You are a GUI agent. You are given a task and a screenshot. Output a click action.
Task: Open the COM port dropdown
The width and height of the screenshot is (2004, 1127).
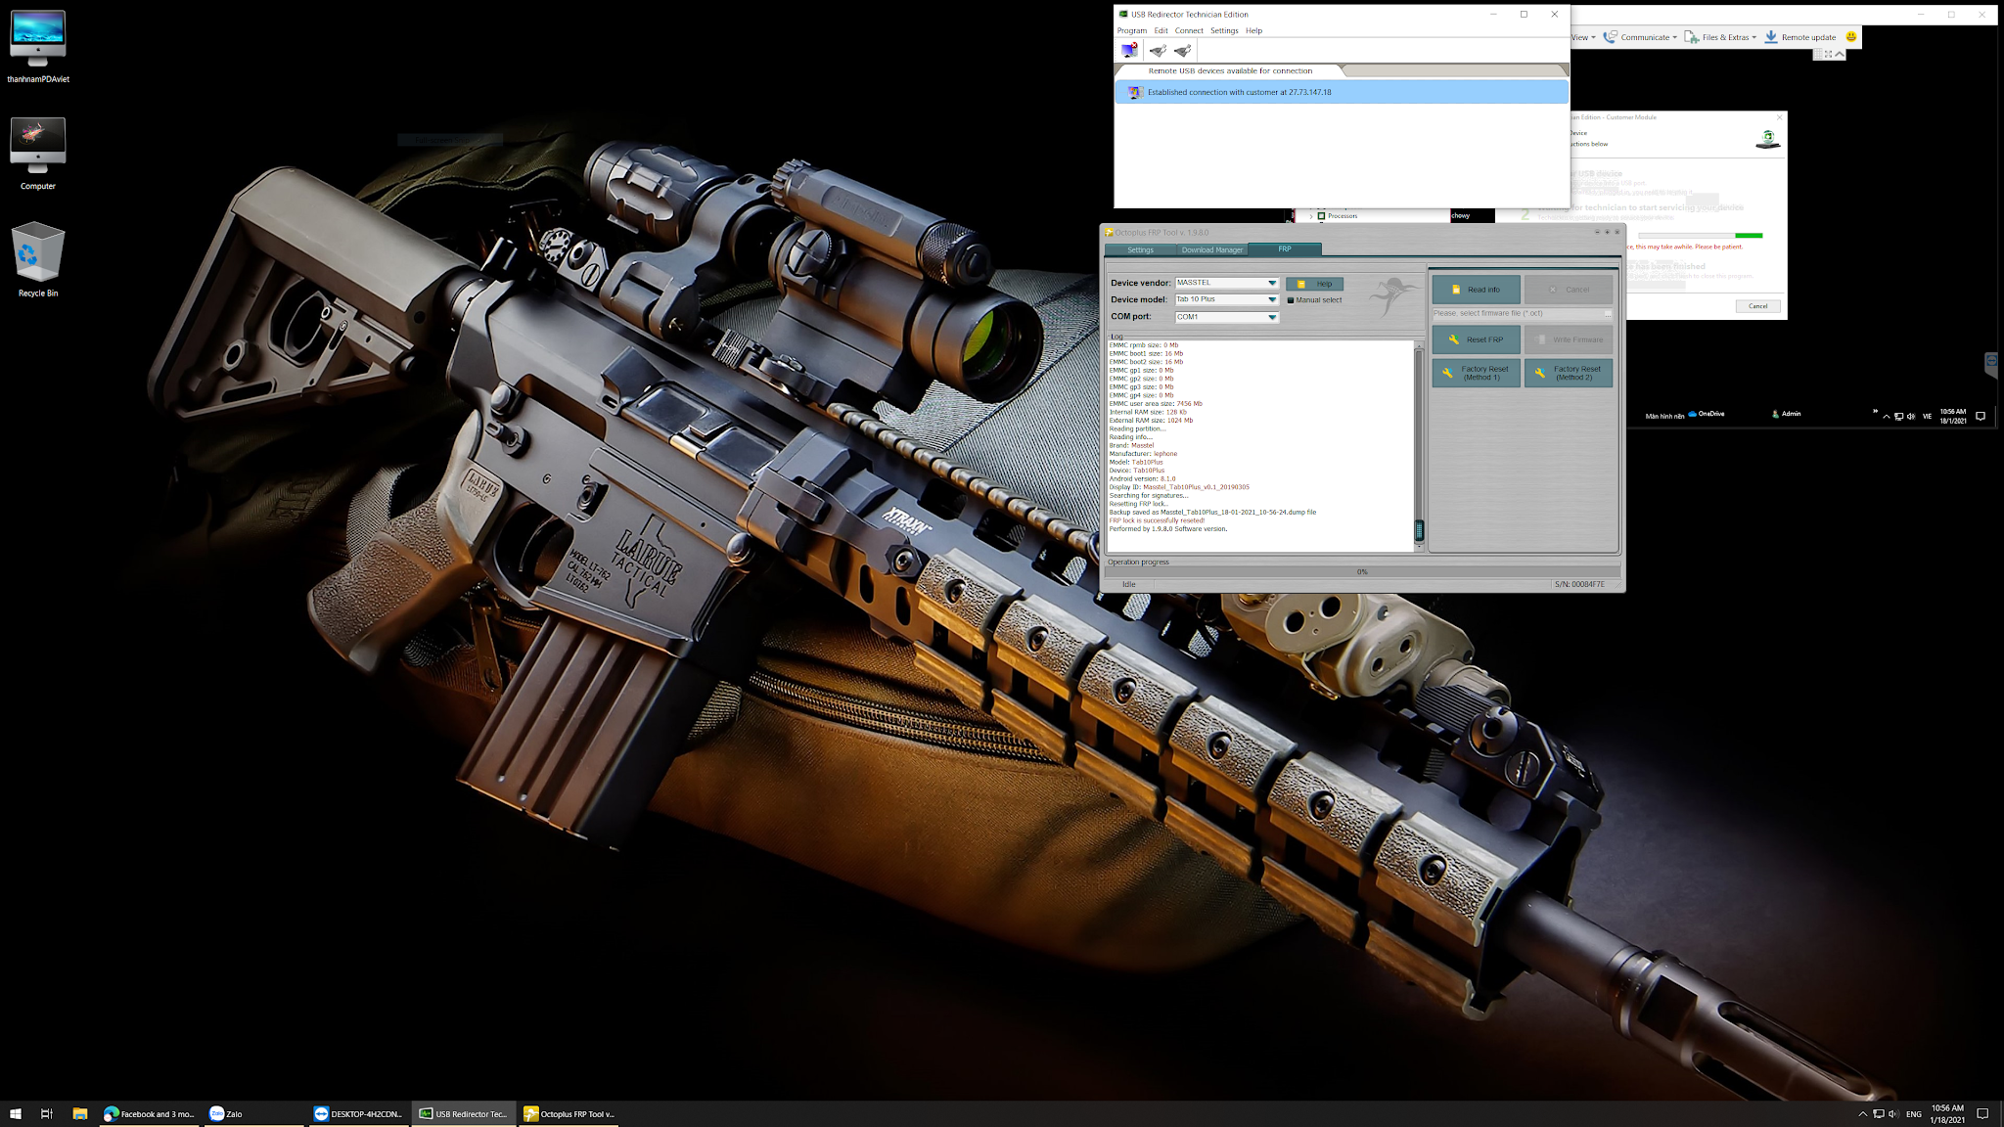click(1272, 317)
